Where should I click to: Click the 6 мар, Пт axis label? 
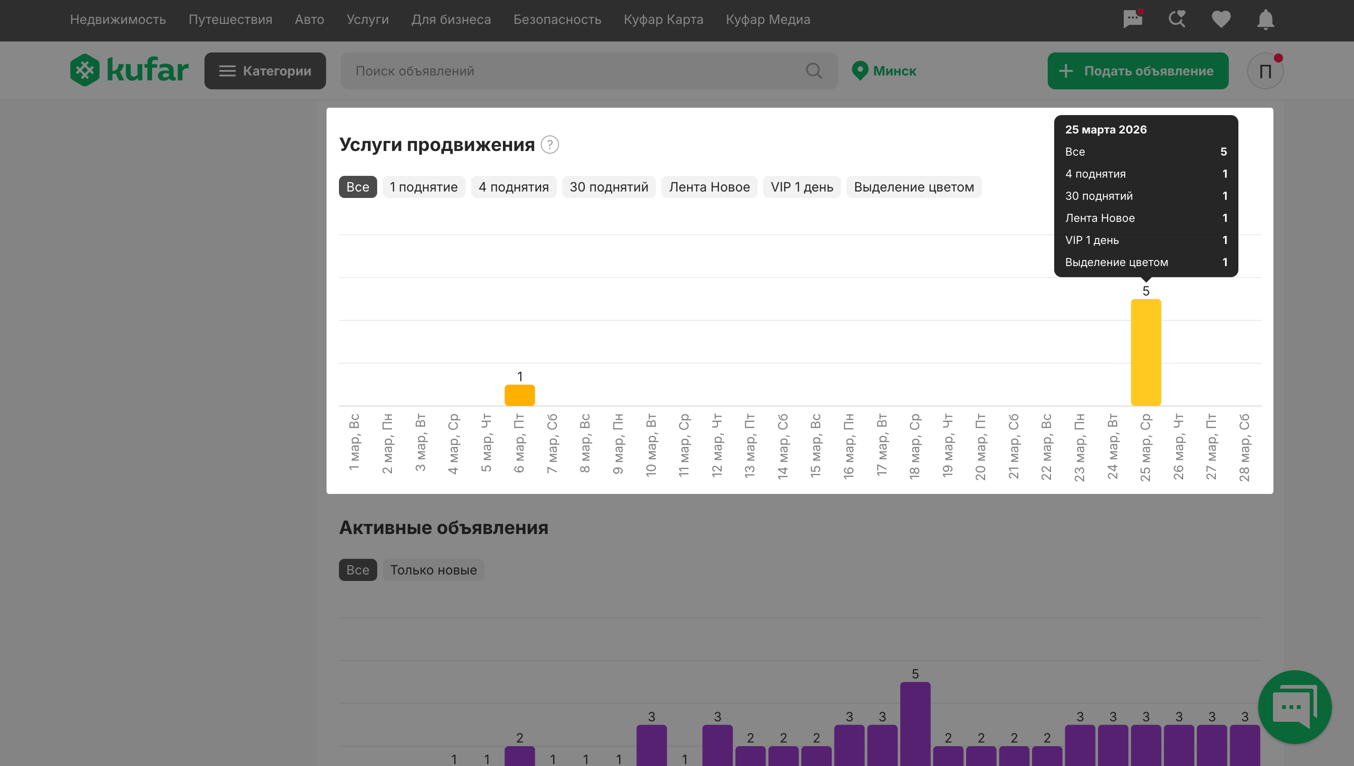[519, 443]
